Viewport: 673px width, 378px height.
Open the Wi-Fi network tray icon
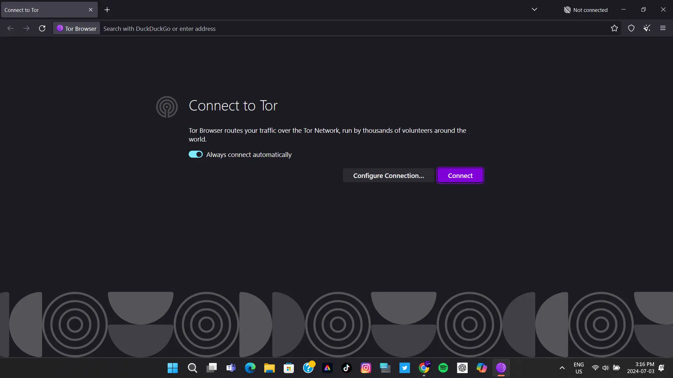[x=595, y=368]
